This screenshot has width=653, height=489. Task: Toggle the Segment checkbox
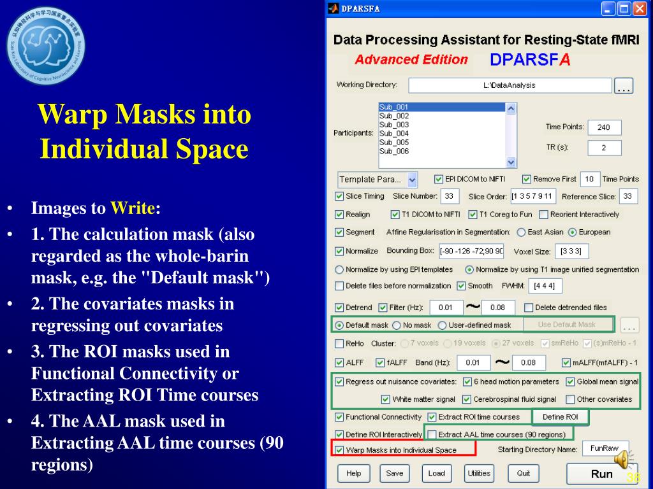tap(339, 232)
